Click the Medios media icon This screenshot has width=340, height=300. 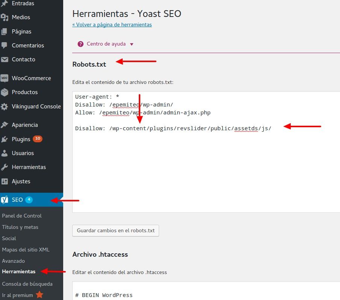click(5, 17)
